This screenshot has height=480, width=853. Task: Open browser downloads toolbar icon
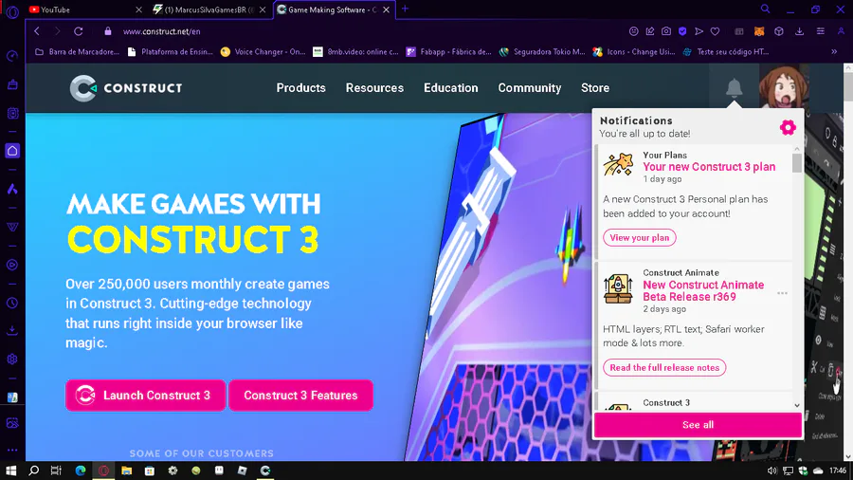[x=799, y=31]
